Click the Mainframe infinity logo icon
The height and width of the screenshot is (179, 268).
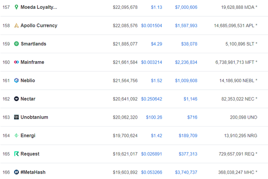pyautogui.click(x=16, y=62)
